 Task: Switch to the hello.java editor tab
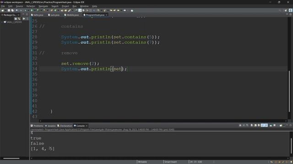(x=37, y=15)
